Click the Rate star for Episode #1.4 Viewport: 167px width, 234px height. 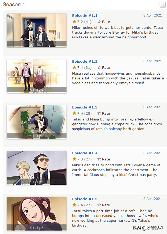99,159
